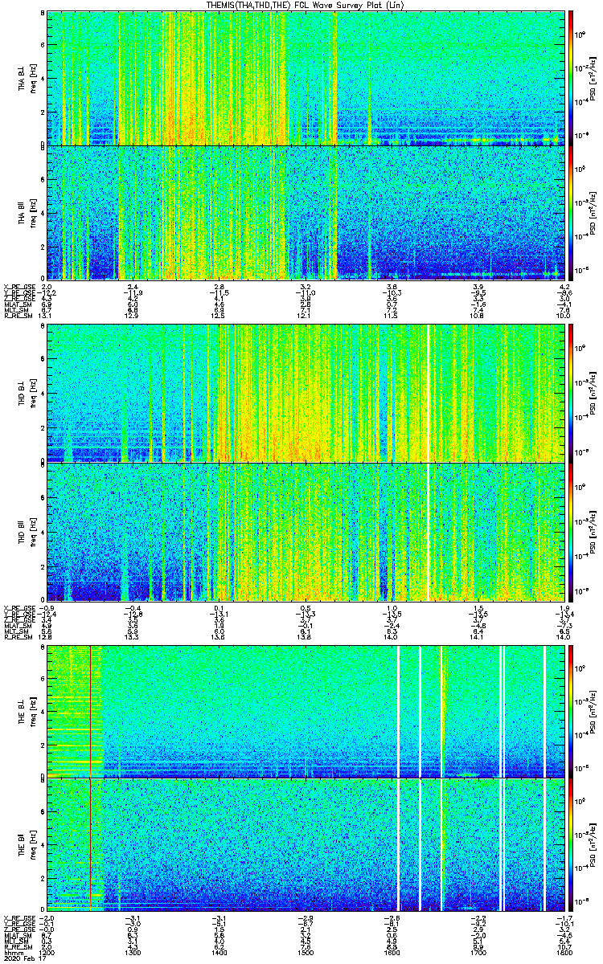Click the THD B-parallel spectrogram panel

(x=306, y=532)
